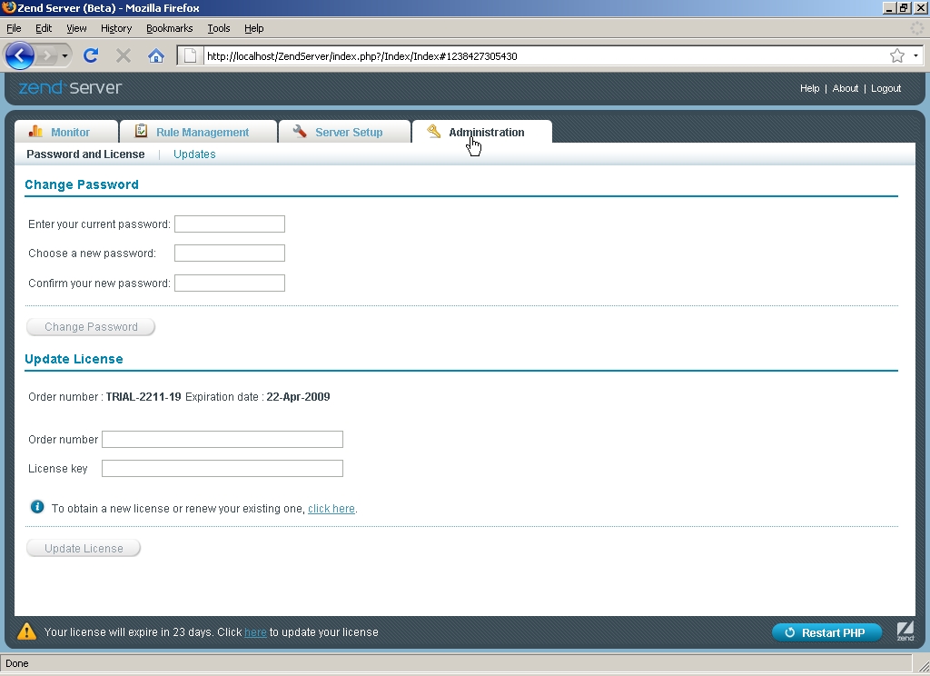Click Logout in the header
Viewport: 930px width, 676px height.
885,88
